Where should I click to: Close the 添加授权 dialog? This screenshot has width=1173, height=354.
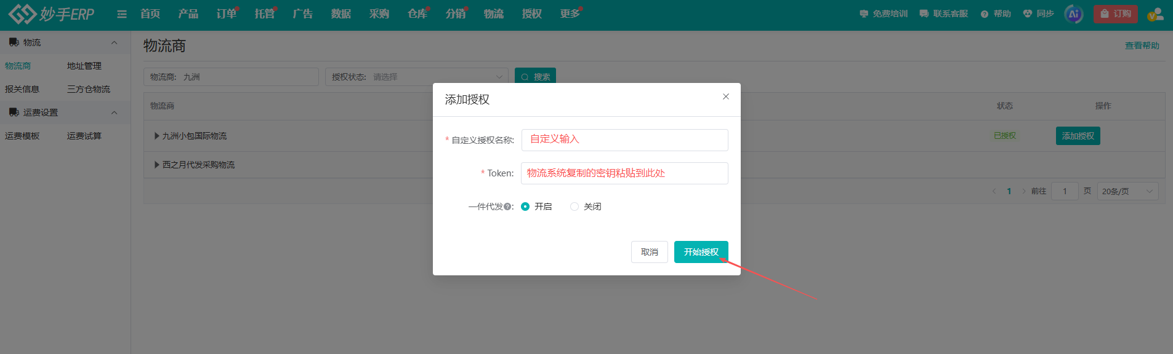pos(726,96)
